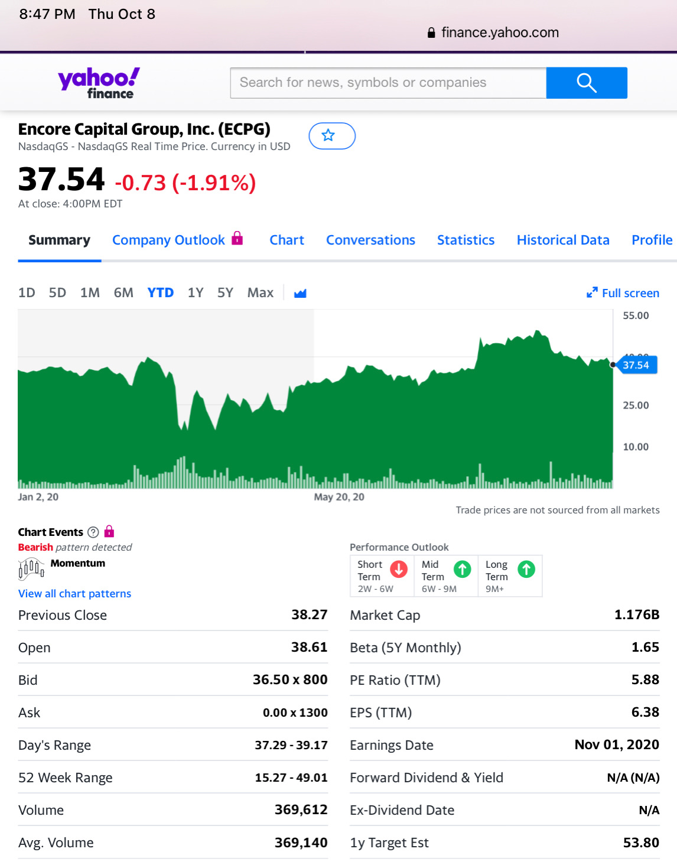The width and height of the screenshot is (677, 865).
Task: Open chart in Full screen
Action: 623,293
